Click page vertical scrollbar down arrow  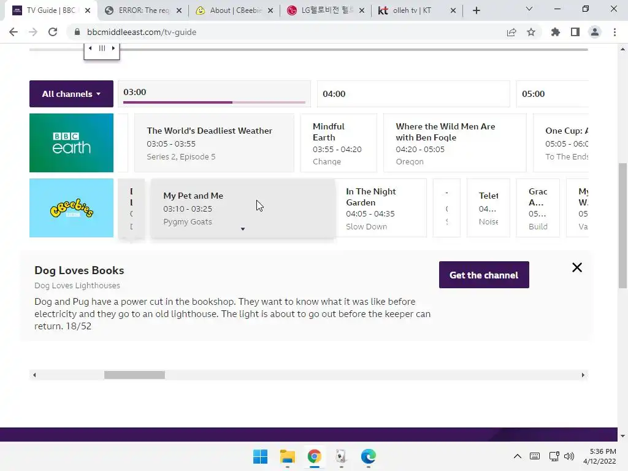pyautogui.click(x=622, y=436)
